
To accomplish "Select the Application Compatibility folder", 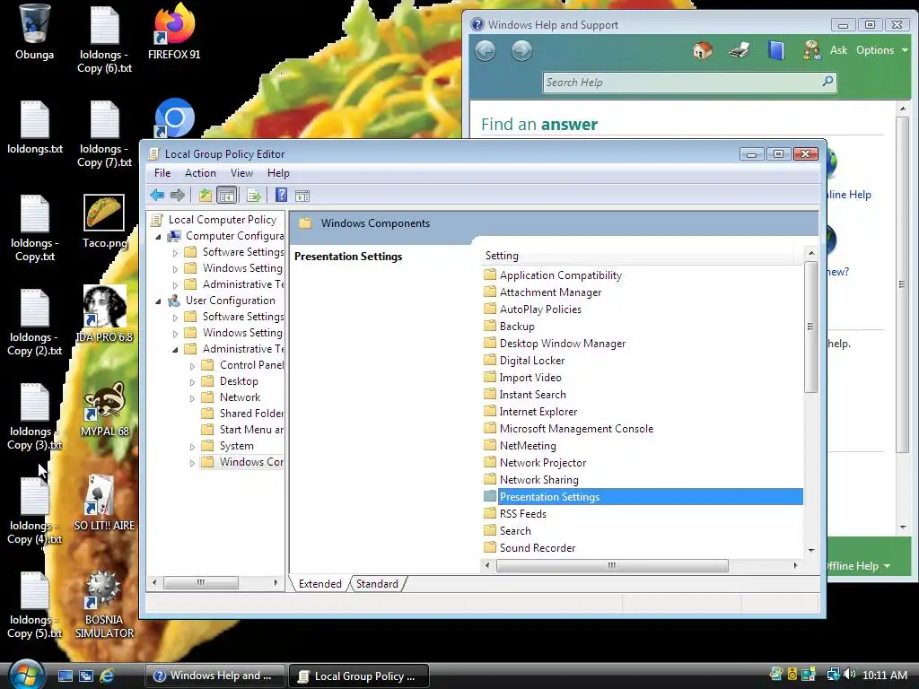I will [560, 275].
